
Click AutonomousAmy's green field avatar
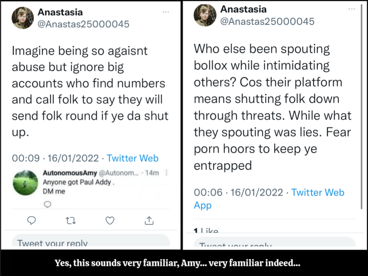[25, 183]
